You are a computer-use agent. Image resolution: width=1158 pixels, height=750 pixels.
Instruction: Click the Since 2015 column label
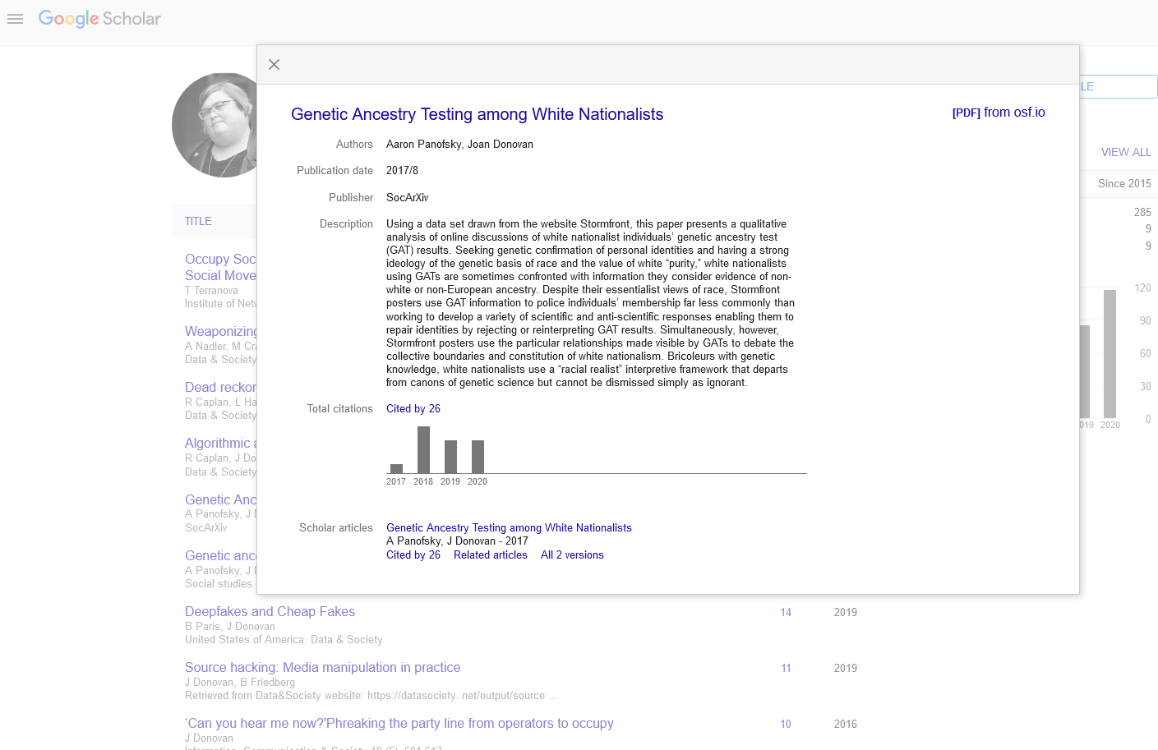click(x=1124, y=183)
